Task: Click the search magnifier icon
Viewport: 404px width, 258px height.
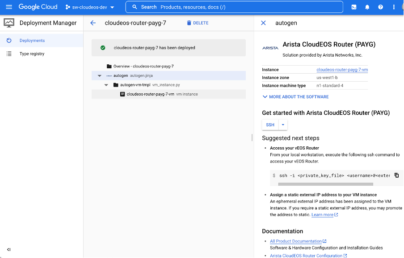Action: pos(135,7)
